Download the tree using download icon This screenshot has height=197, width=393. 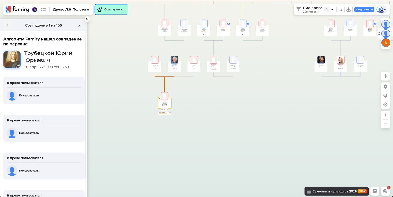(348, 10)
